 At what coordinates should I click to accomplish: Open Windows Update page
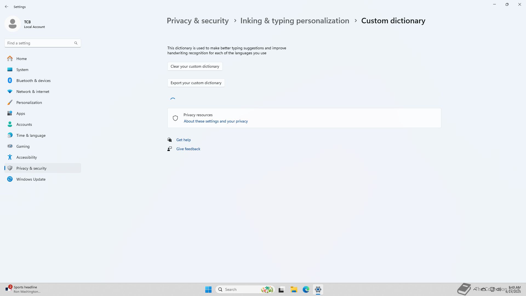click(31, 179)
